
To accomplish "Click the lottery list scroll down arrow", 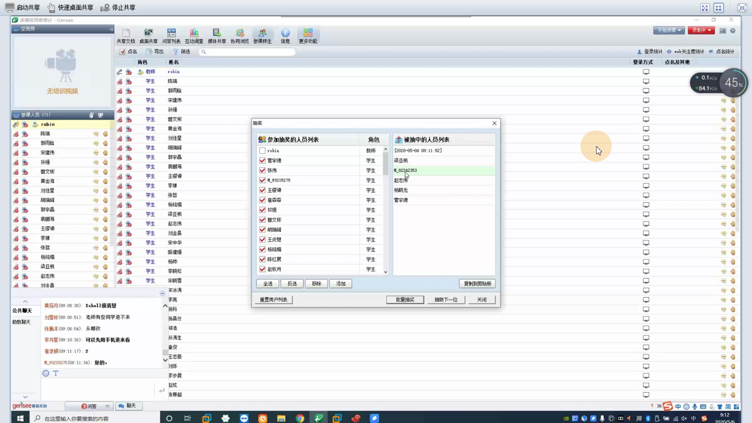I will point(386,272).
